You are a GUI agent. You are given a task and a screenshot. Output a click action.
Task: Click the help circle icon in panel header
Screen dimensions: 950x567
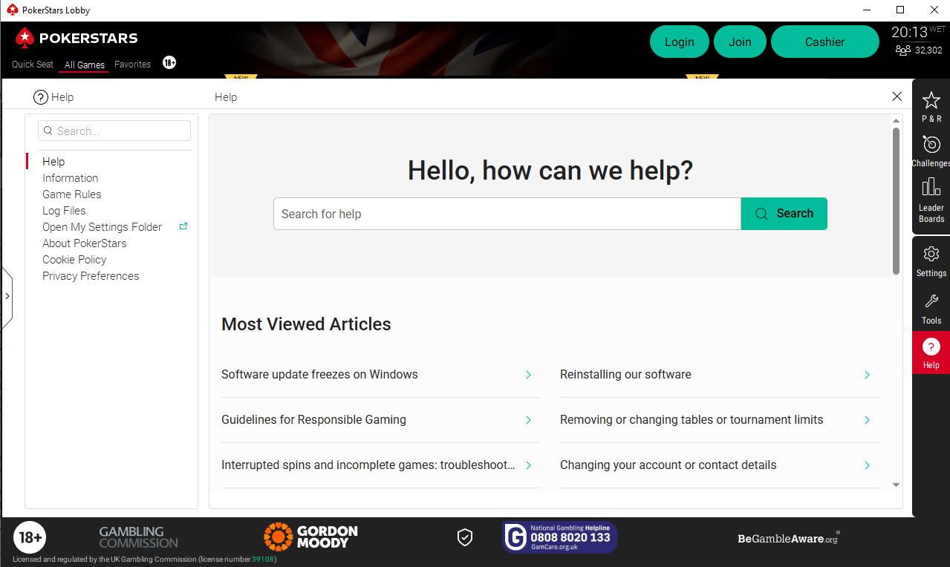(x=41, y=97)
